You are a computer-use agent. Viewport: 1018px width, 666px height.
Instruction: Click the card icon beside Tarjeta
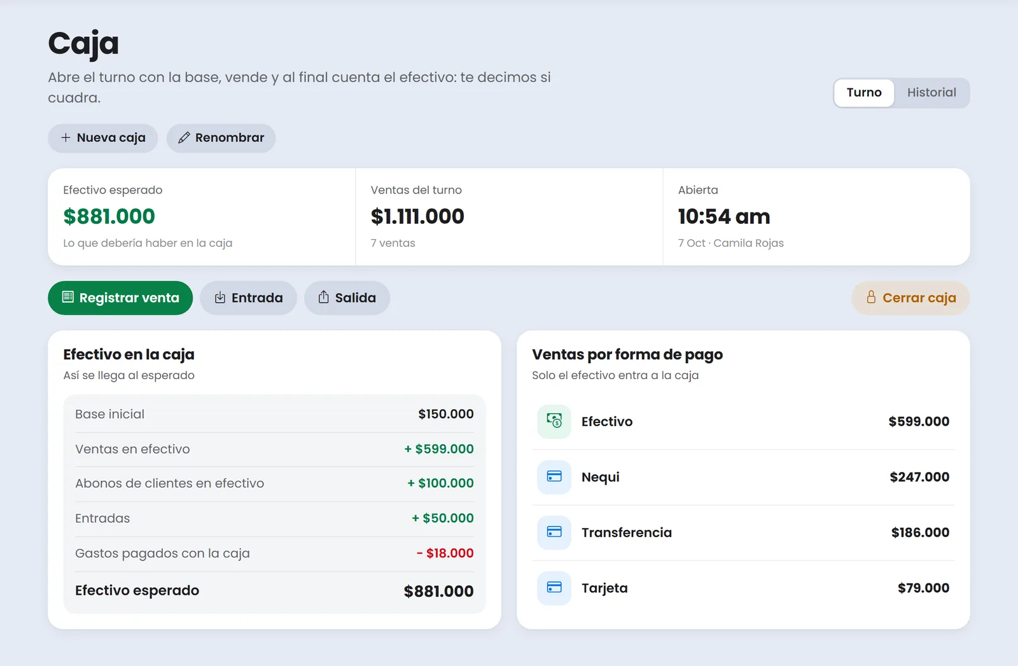click(554, 587)
